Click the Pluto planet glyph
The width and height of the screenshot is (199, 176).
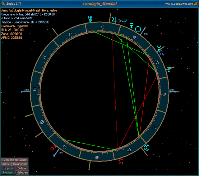click(169, 70)
